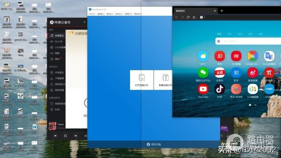
Task: Open Bandizip 帮助(H) menu
Action: (x=138, y=14)
